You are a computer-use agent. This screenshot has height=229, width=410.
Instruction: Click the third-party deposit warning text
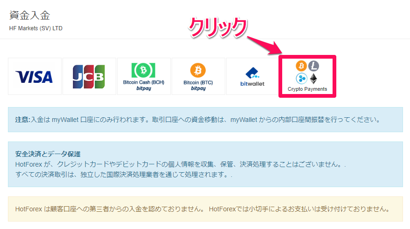coord(202,209)
